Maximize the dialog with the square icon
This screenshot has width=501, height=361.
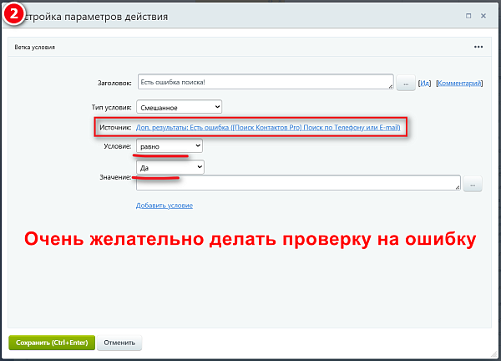tap(468, 16)
